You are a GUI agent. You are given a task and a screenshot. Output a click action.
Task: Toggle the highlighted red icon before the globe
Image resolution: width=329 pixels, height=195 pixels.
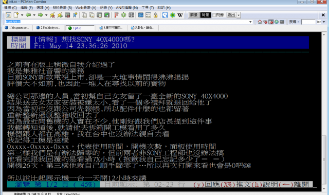271,22
